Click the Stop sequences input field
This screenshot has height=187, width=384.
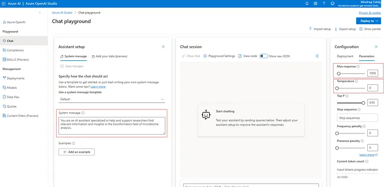[x=358, y=118]
